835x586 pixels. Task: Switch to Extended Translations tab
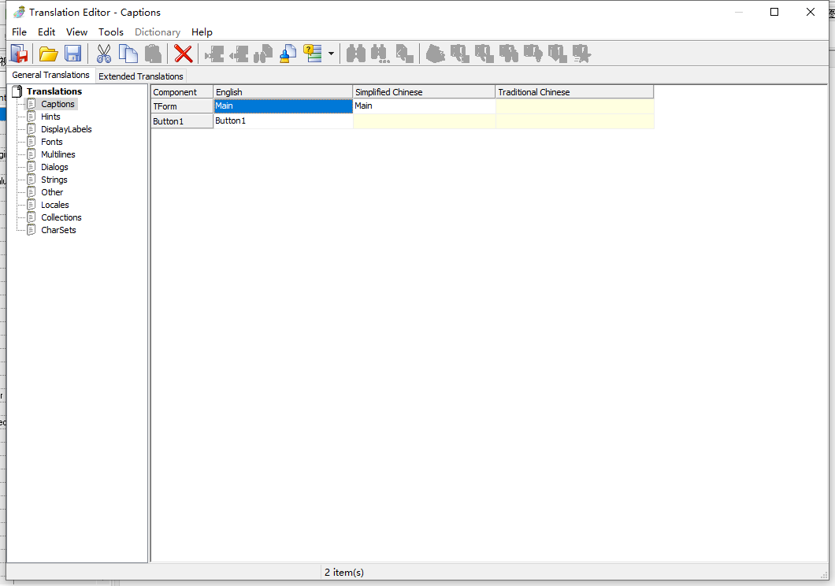click(x=140, y=76)
